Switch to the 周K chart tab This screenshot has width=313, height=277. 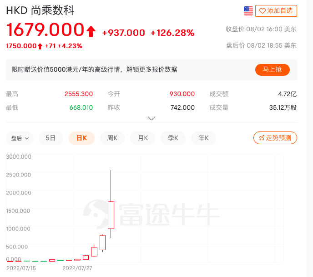click(x=112, y=138)
